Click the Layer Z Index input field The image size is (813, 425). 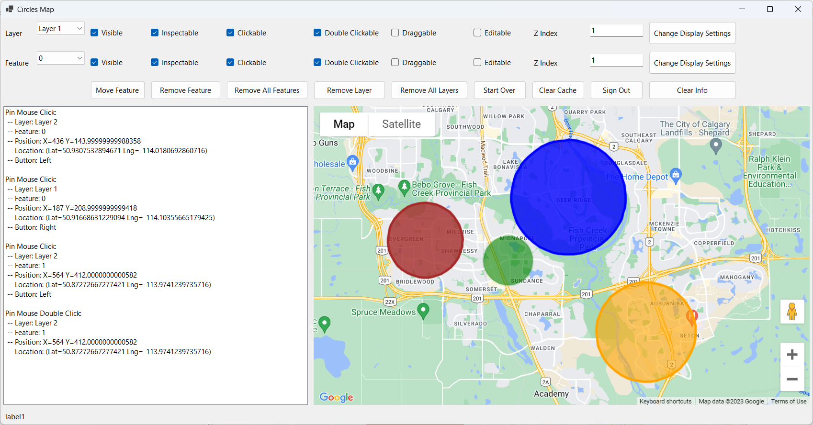click(x=616, y=31)
